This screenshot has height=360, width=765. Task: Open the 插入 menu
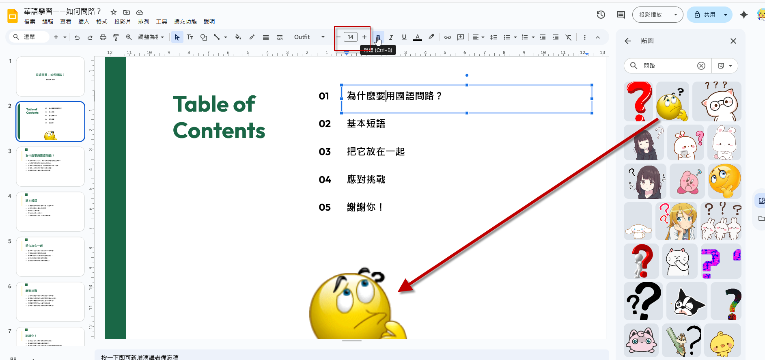point(84,22)
